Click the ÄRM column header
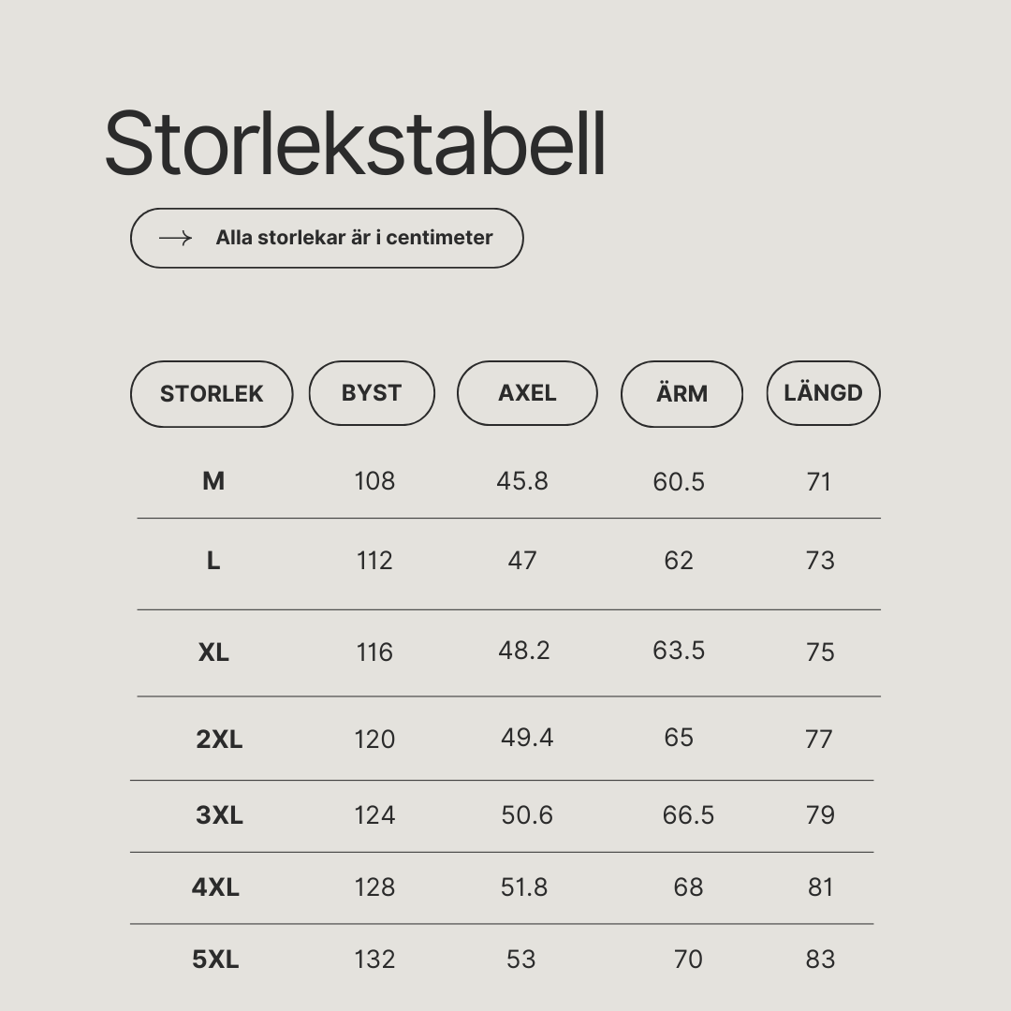The height and width of the screenshot is (1011, 1011). pos(681,394)
